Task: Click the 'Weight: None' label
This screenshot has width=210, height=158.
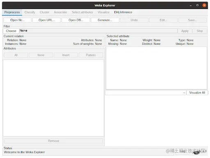Action: click(x=151, y=40)
